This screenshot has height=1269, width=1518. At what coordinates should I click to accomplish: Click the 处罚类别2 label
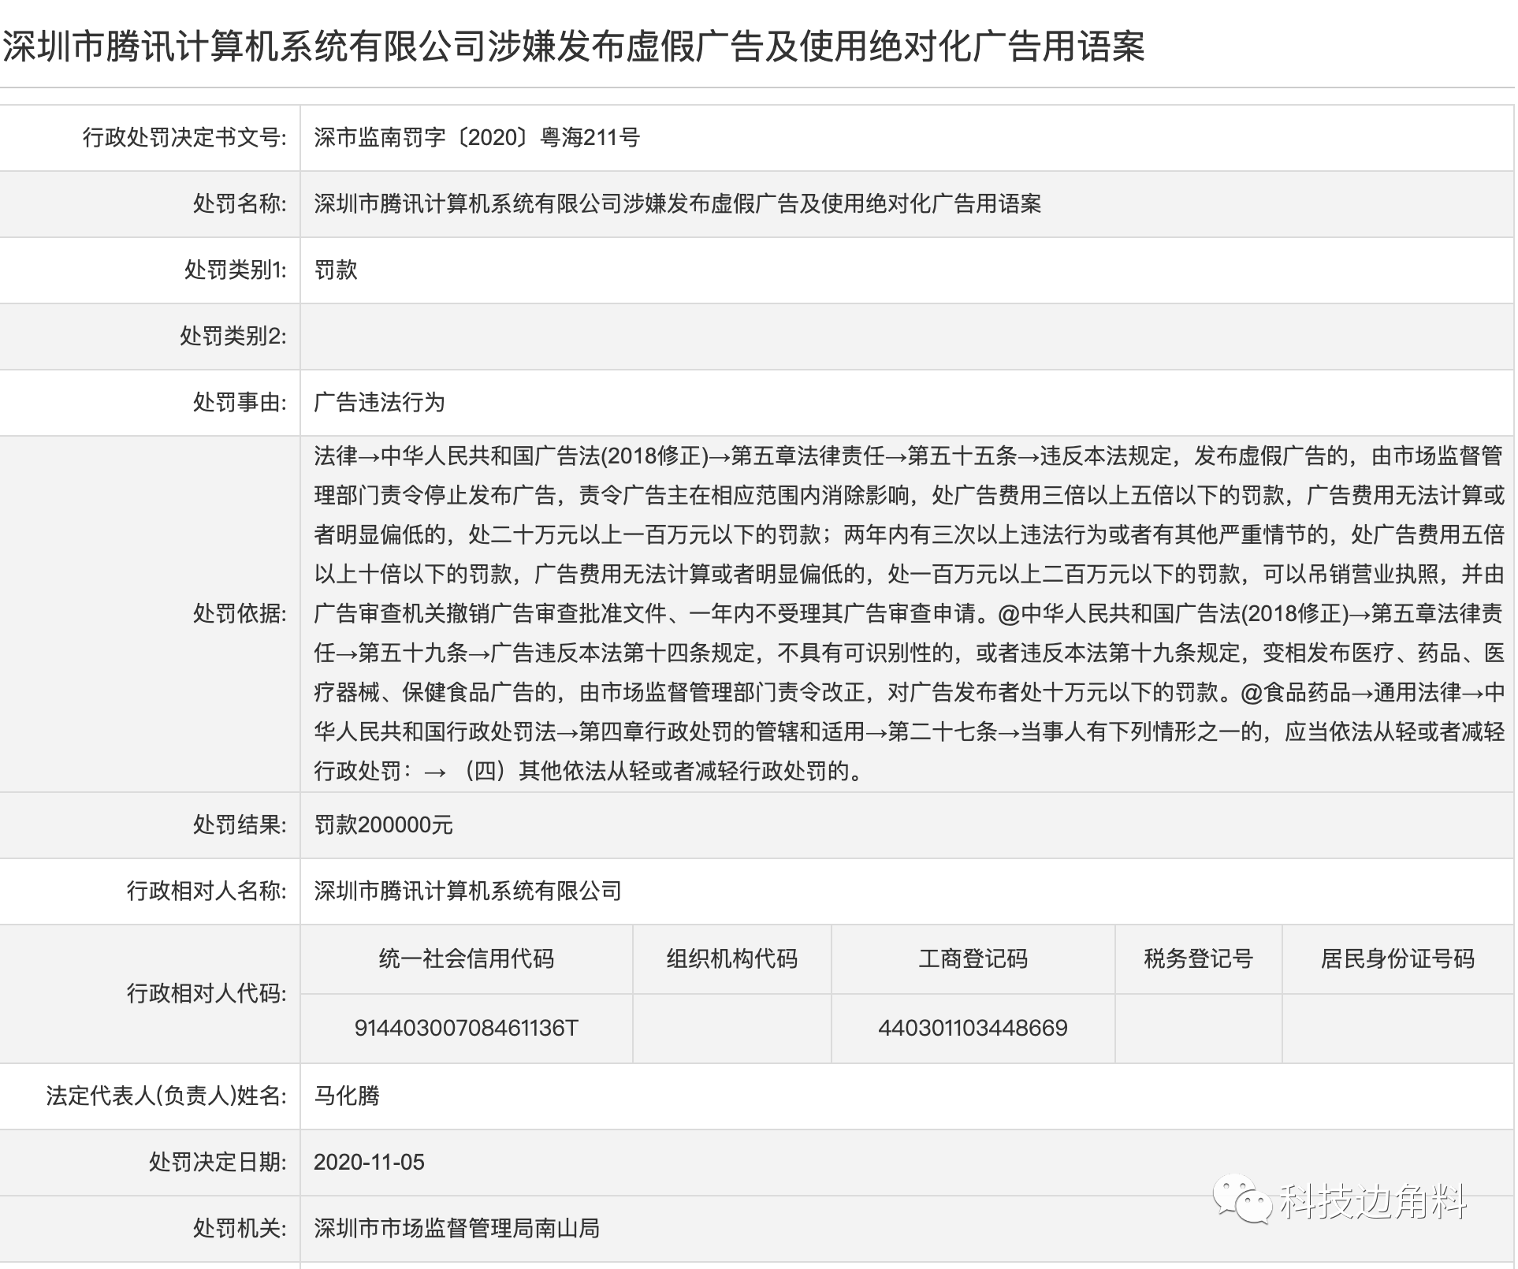tap(233, 337)
